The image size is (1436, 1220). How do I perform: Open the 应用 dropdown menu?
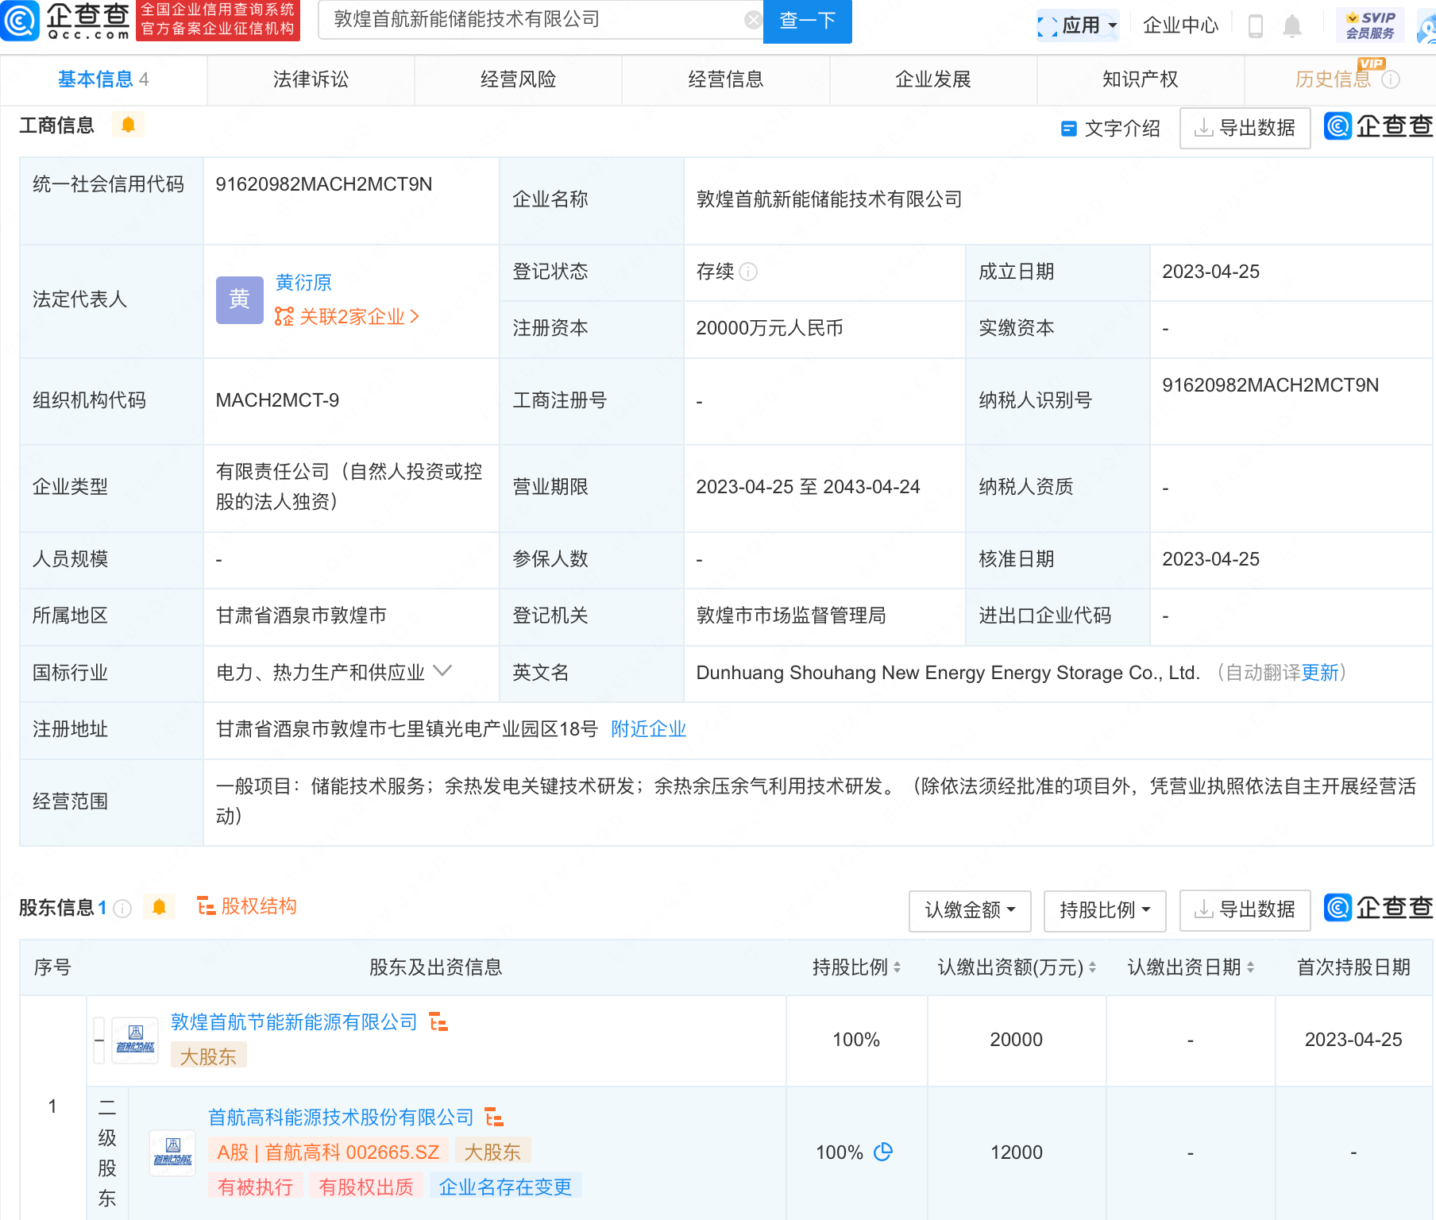1079,25
